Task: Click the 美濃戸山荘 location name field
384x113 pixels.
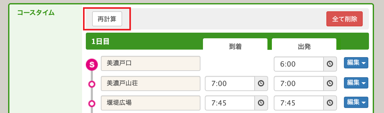Action: (x=151, y=83)
